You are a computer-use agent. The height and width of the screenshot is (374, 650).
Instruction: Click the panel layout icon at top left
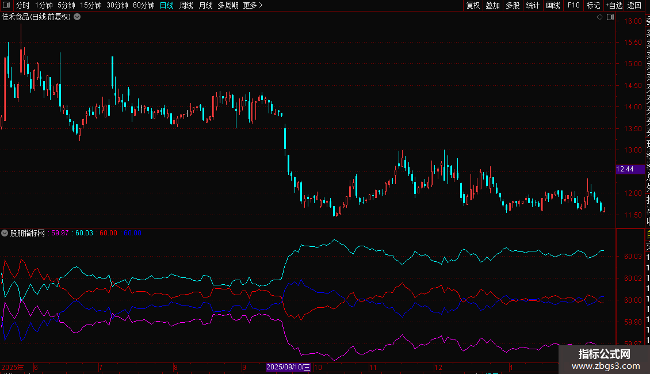[x=6, y=5]
